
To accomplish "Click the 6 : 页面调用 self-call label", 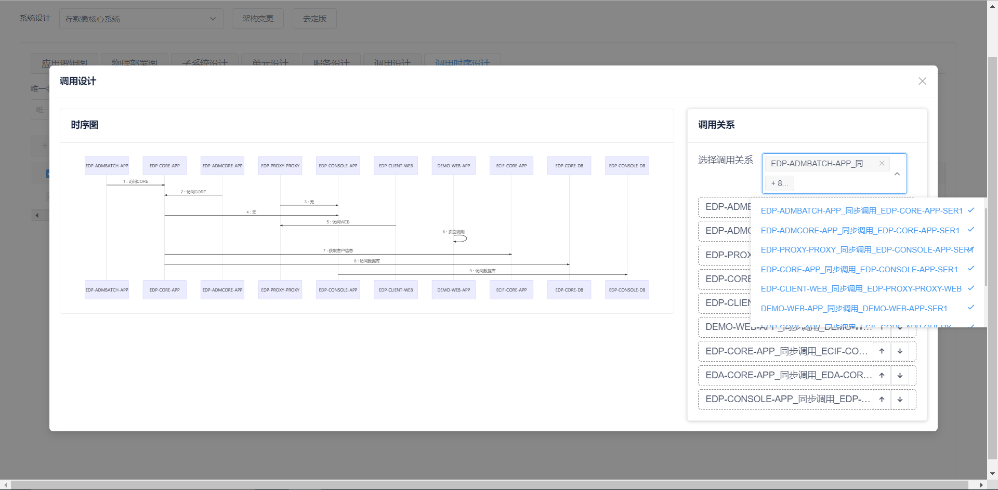I will click(454, 232).
